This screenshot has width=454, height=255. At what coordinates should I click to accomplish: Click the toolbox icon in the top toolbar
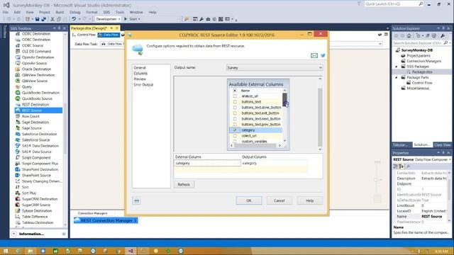pyautogui.click(x=208, y=19)
